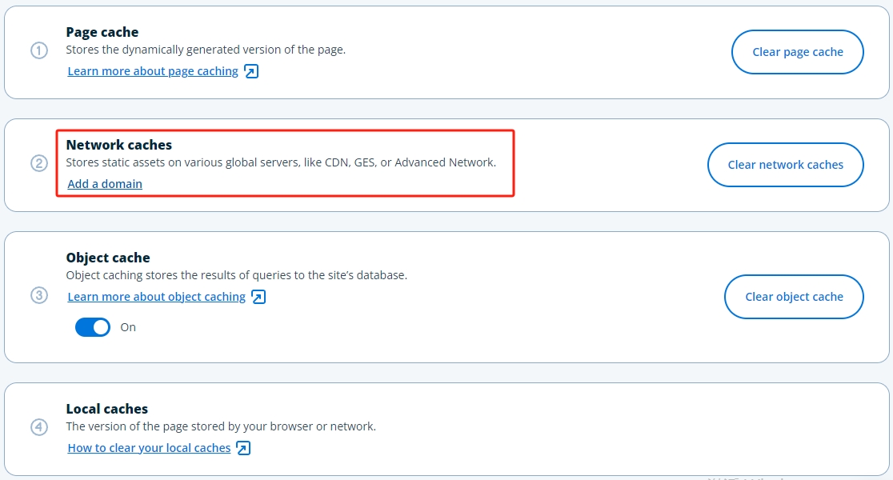Click the Network caches heading
The width and height of the screenshot is (893, 480).
pyautogui.click(x=118, y=145)
